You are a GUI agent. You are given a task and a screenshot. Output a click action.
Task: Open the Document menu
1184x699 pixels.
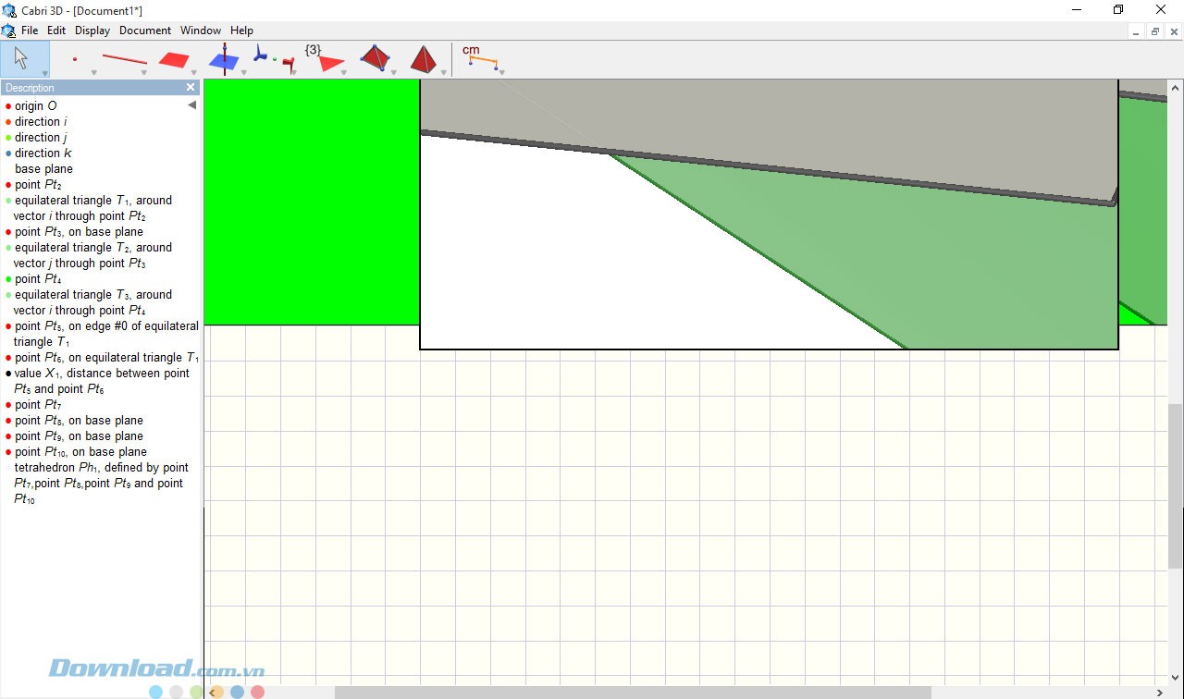145,31
